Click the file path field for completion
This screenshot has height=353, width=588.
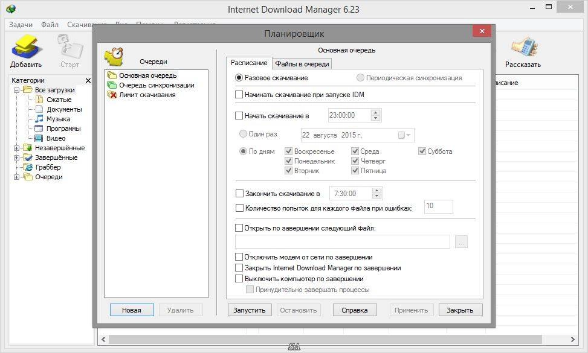tap(343, 242)
